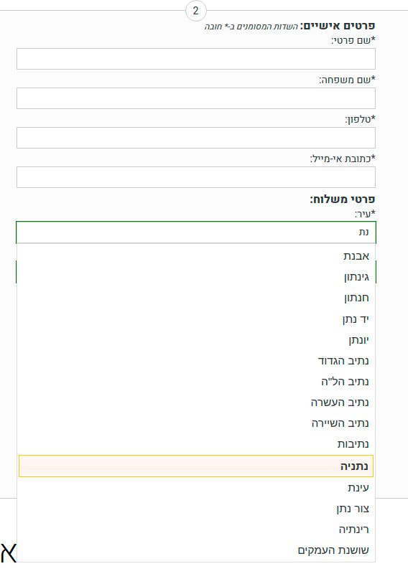Choose נתיב הגדוד from the suggestions
This screenshot has height=579, width=408.
point(196,360)
